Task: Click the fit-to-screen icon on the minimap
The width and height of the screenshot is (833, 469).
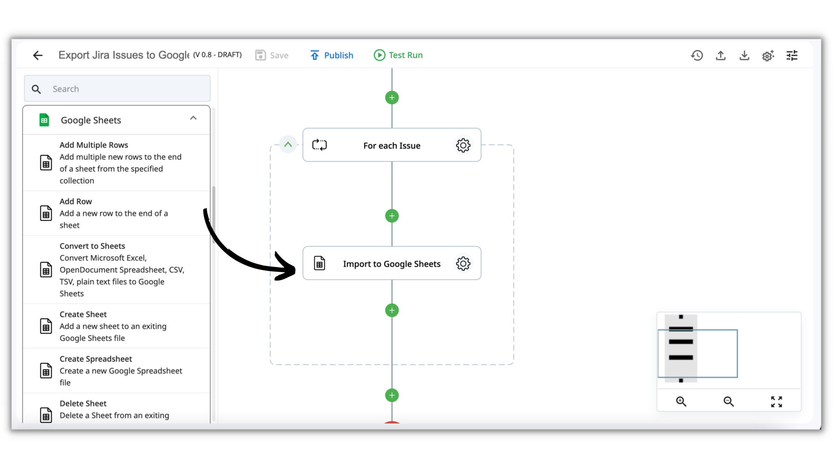Action: click(776, 401)
